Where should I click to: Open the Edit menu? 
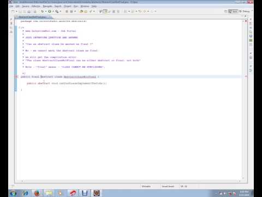17,6
